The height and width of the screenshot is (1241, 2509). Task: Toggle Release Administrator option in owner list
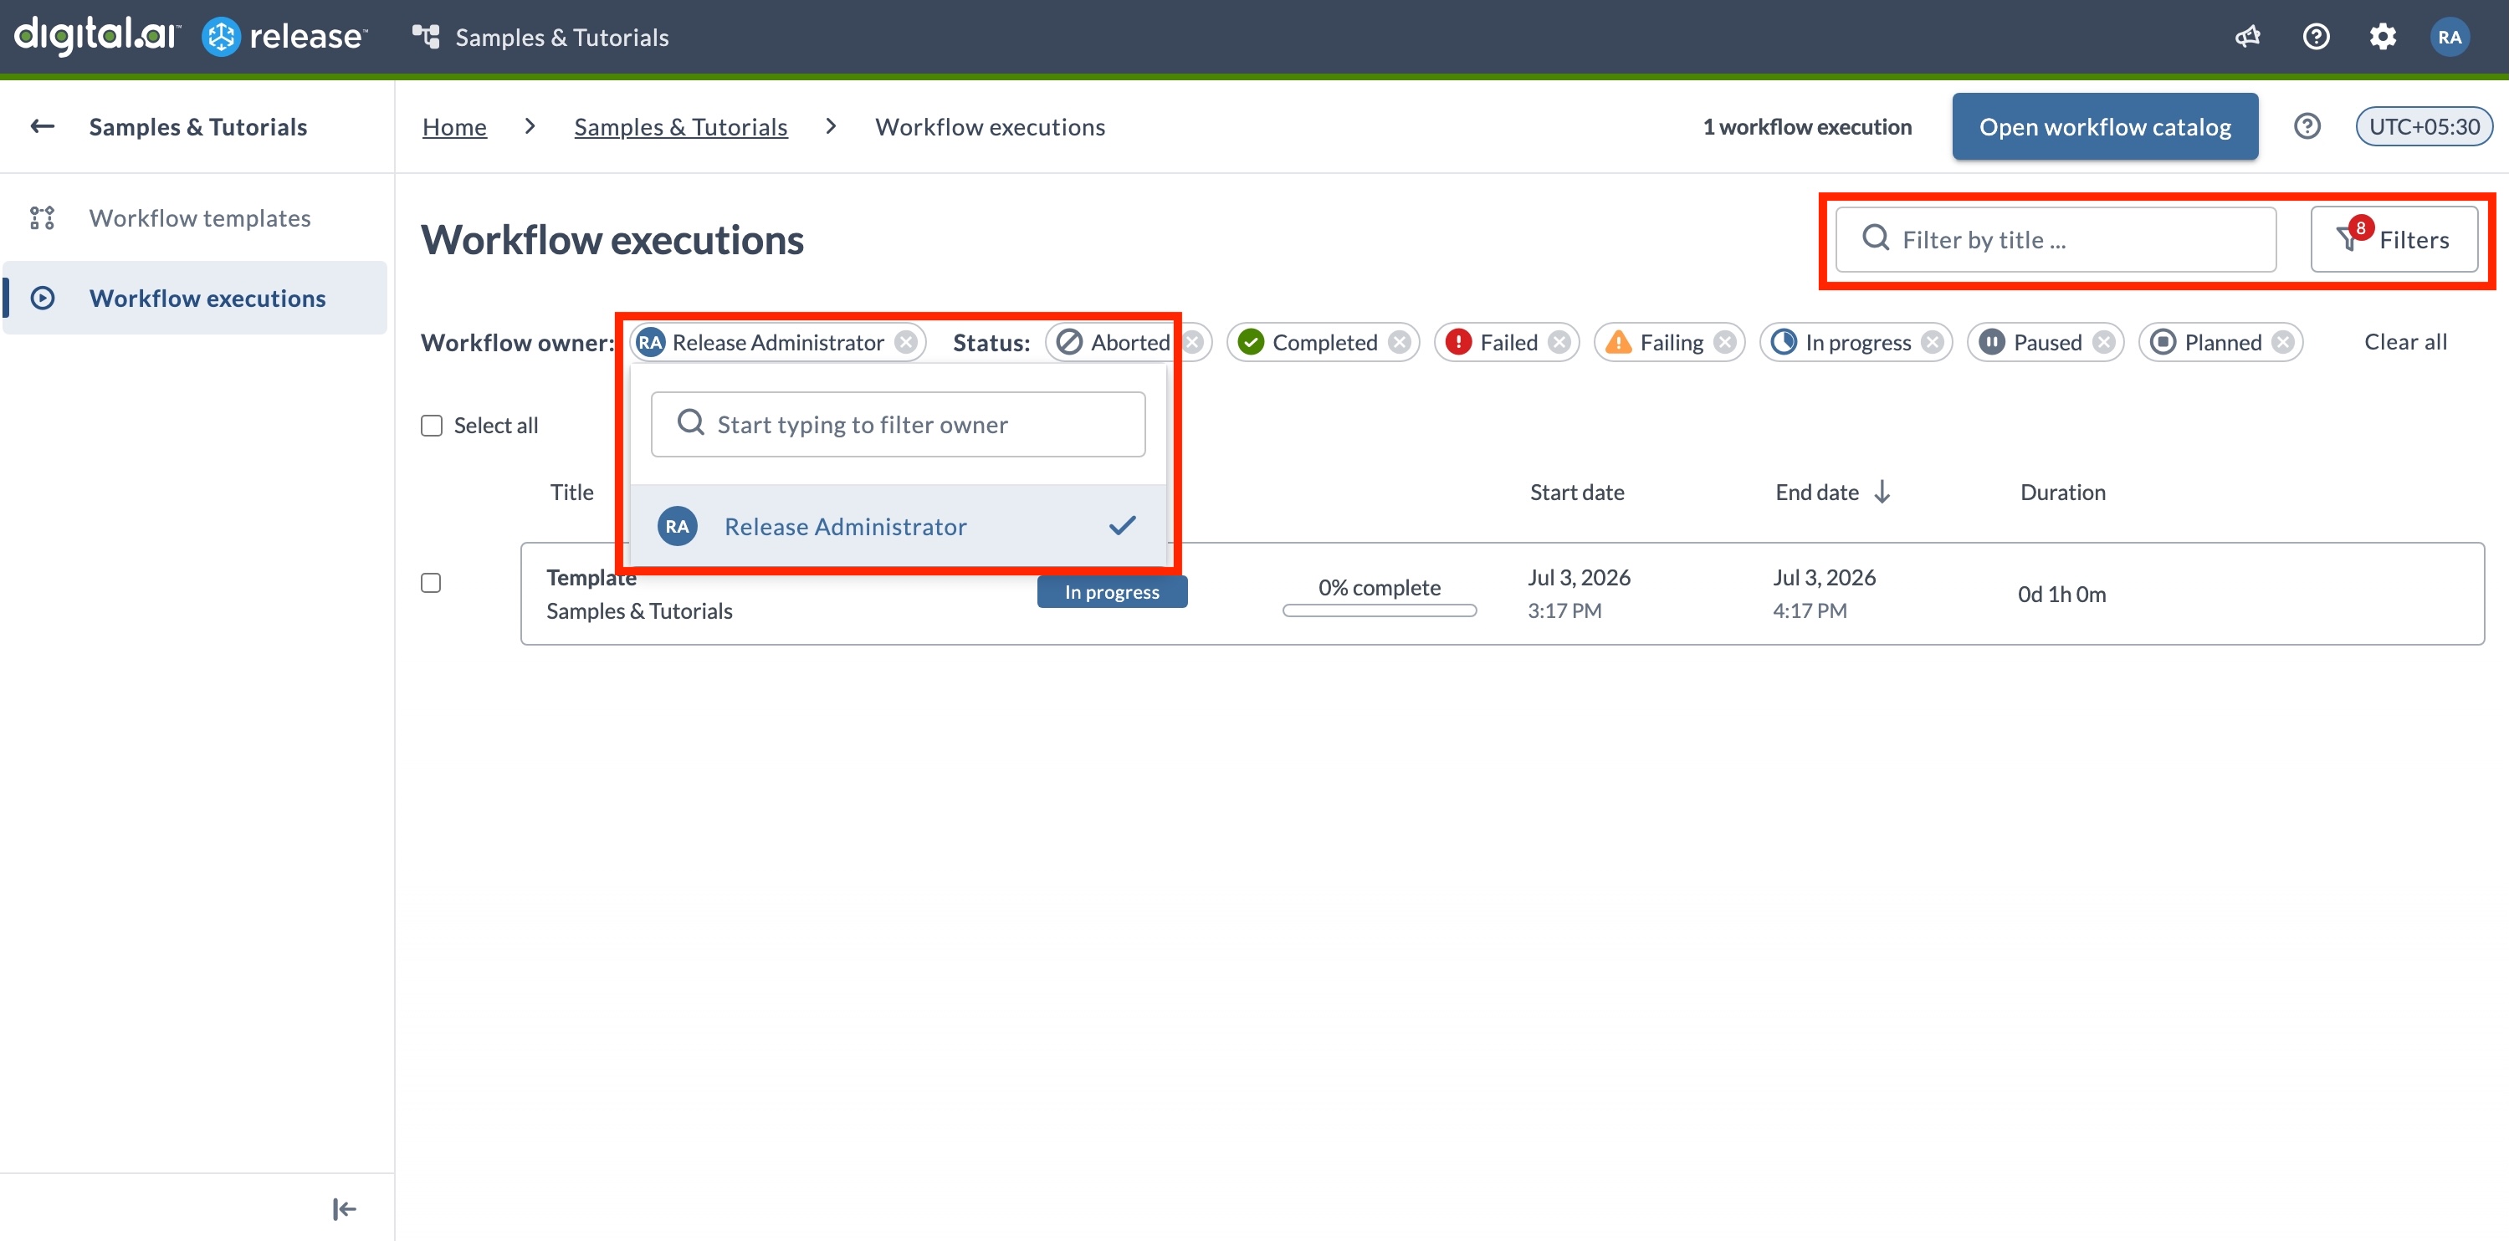click(x=898, y=527)
